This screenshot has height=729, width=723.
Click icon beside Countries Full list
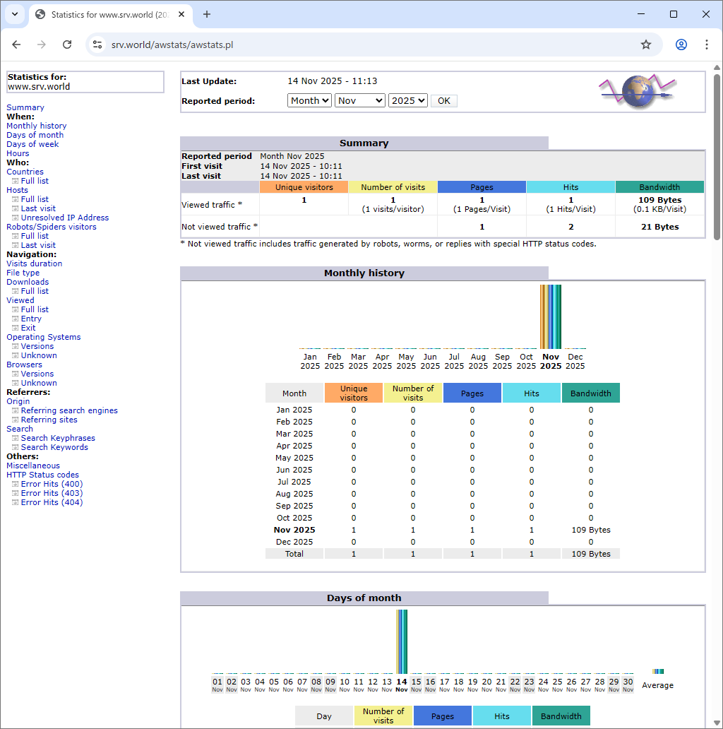(x=16, y=181)
